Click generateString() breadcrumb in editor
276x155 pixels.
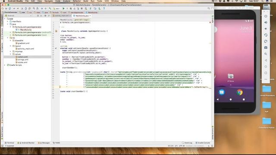click(82, 20)
